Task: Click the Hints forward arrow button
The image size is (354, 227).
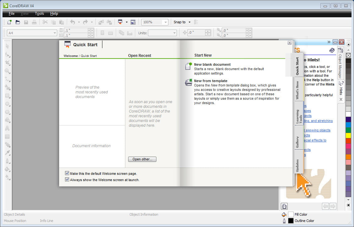Action: click(x=333, y=206)
